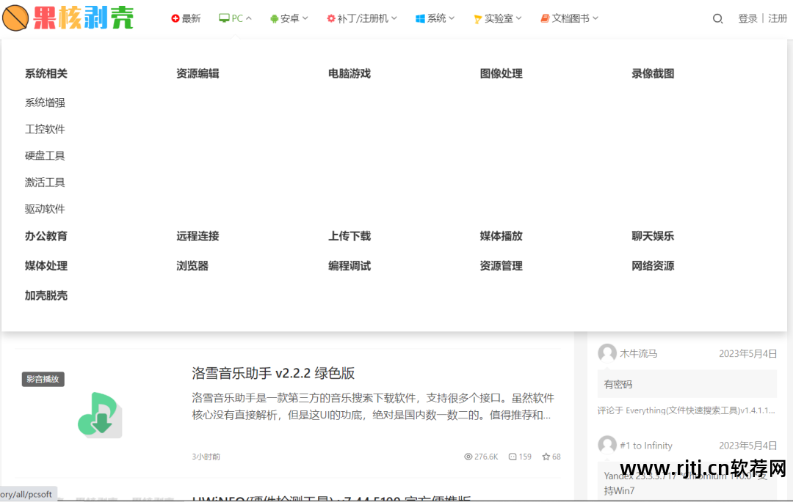The image size is (793, 502).
Task: Open the 驱动软件 category
Action: [45, 208]
